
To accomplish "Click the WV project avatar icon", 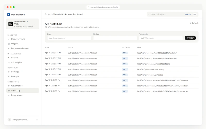I will [x=11, y=24].
